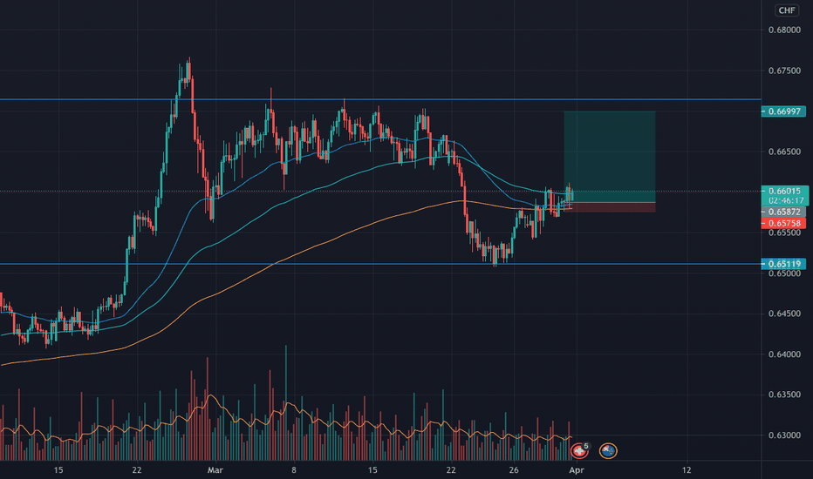This screenshot has height=479, width=813.
Task: Select the green profit zone of long position
Action: pyautogui.click(x=610, y=157)
